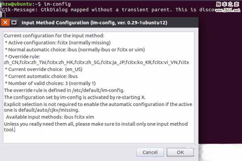Confirm the dialog with the OK button

pos(180,152)
